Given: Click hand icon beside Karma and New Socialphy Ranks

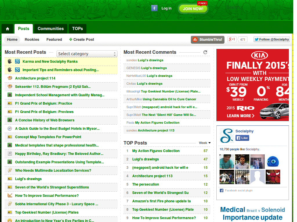Looking at the screenshot, I should 10,61.
